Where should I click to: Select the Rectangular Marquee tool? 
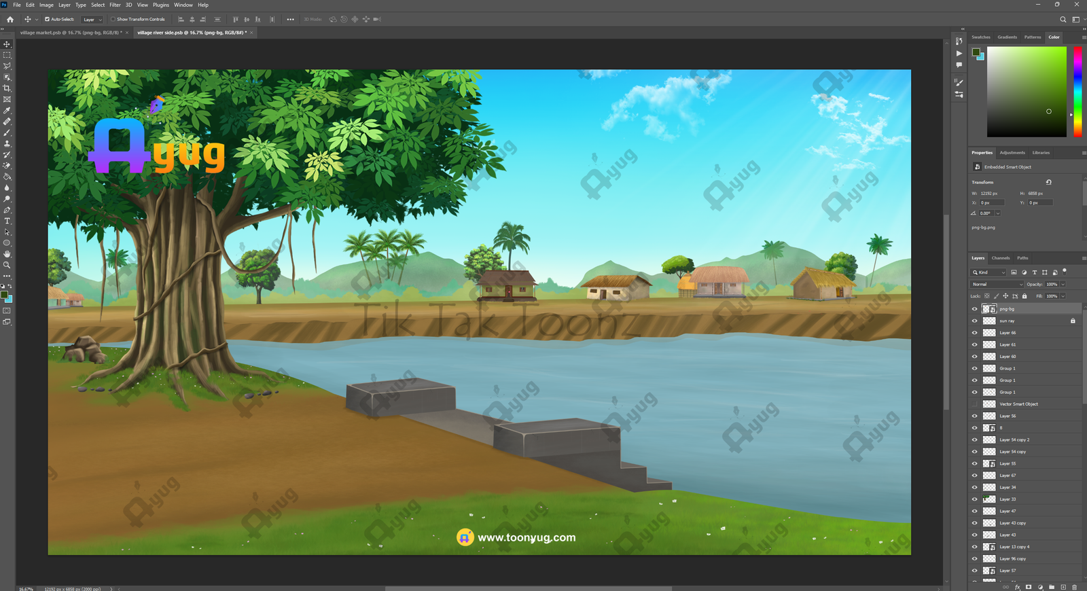(7, 55)
